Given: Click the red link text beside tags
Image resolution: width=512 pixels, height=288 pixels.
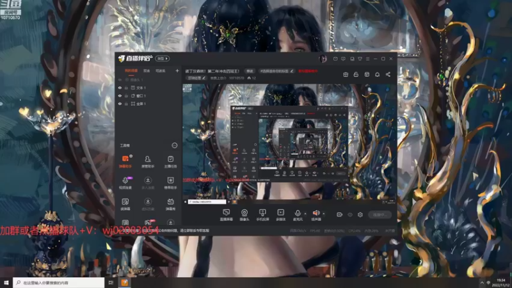Looking at the screenshot, I should pos(308,71).
